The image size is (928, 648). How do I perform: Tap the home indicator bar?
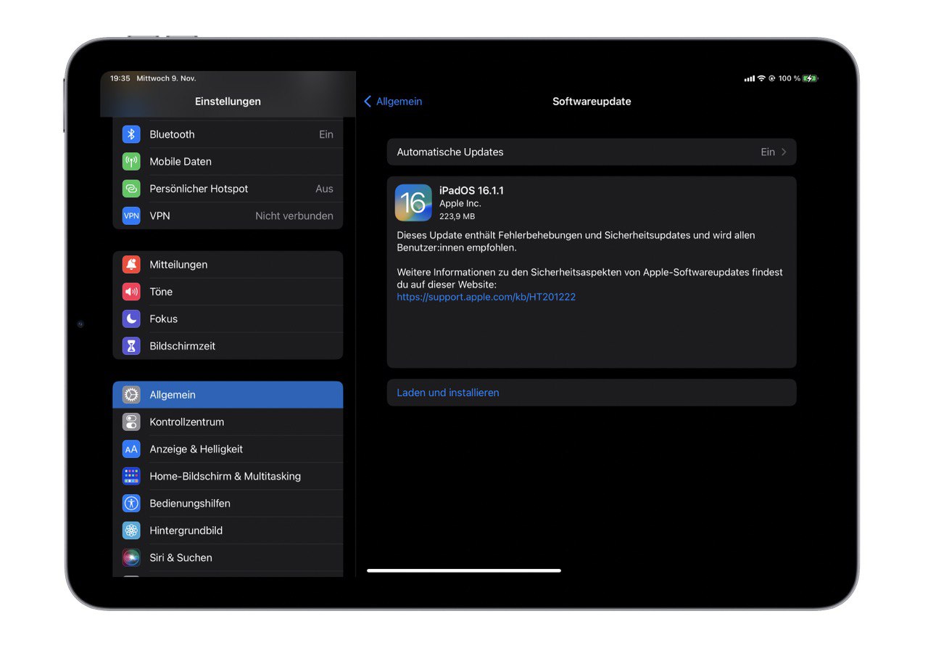click(x=464, y=570)
